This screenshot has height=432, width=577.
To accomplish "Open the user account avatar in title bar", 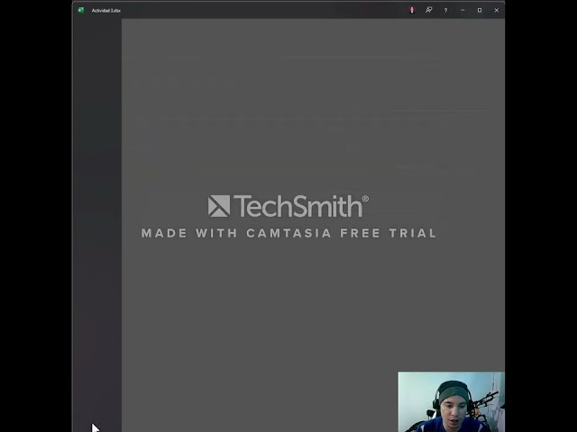I will [412, 10].
